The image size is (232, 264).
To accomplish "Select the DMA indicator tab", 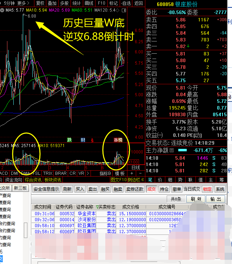I will [x=25, y=173].
